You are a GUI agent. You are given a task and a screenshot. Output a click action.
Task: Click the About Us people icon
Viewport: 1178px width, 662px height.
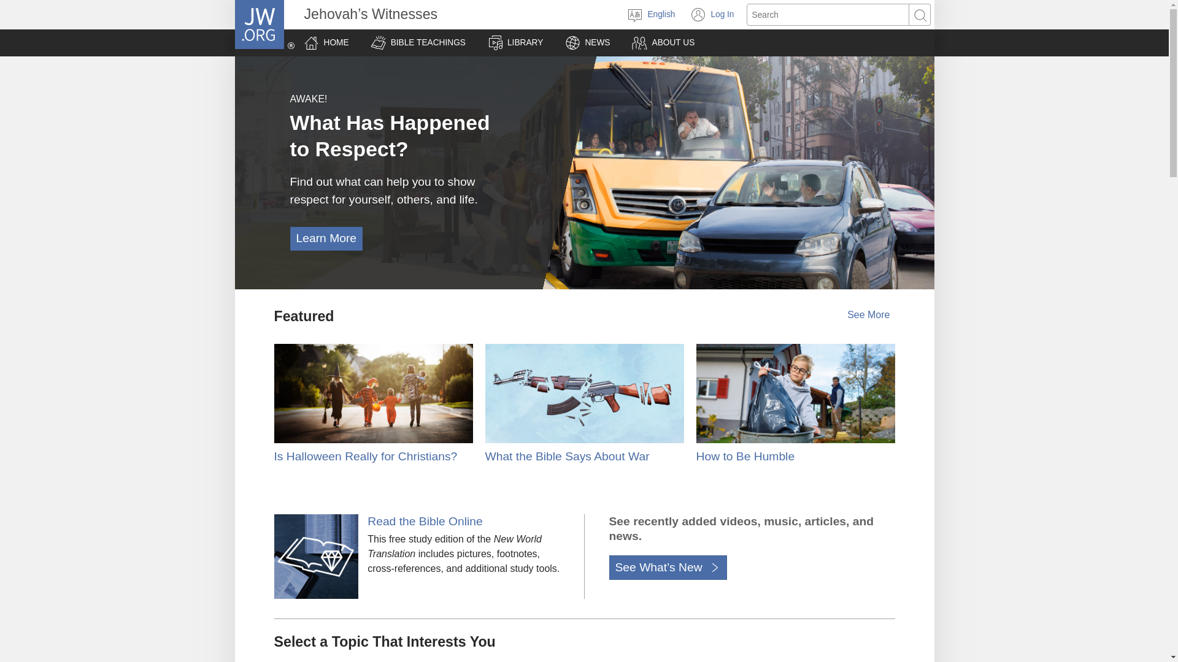pos(639,43)
